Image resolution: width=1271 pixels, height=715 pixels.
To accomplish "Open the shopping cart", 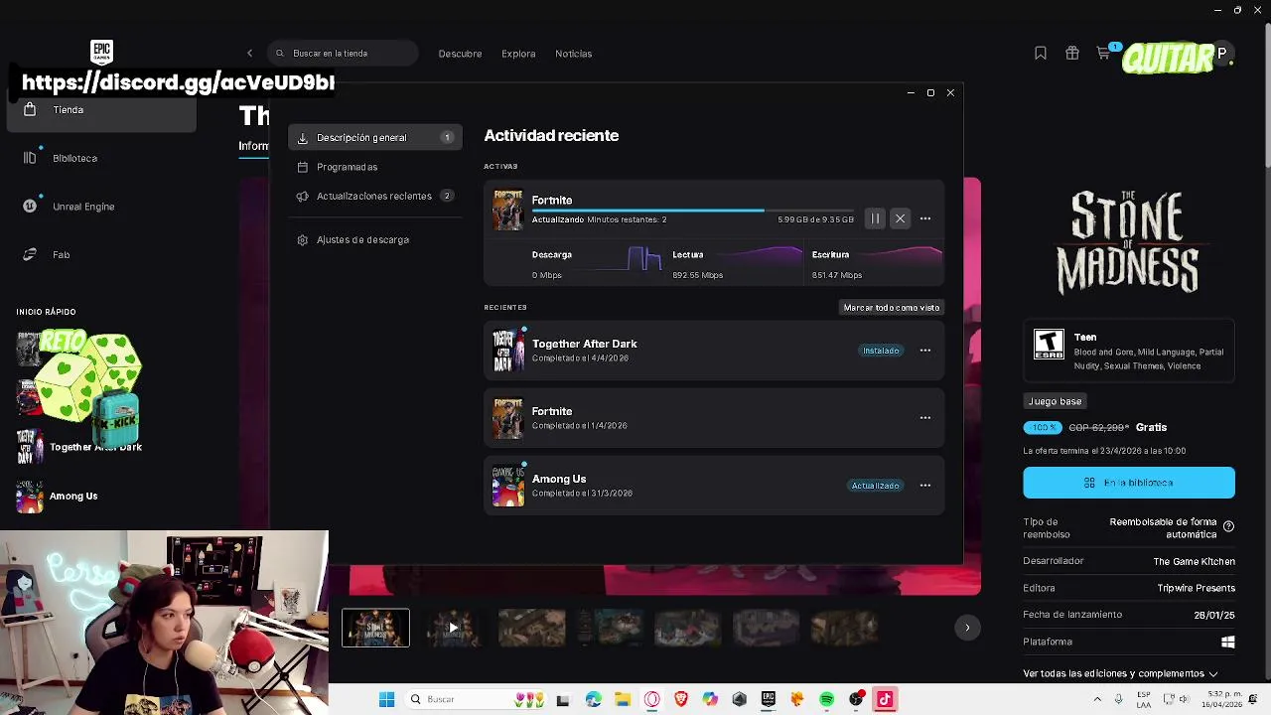I will pyautogui.click(x=1104, y=54).
